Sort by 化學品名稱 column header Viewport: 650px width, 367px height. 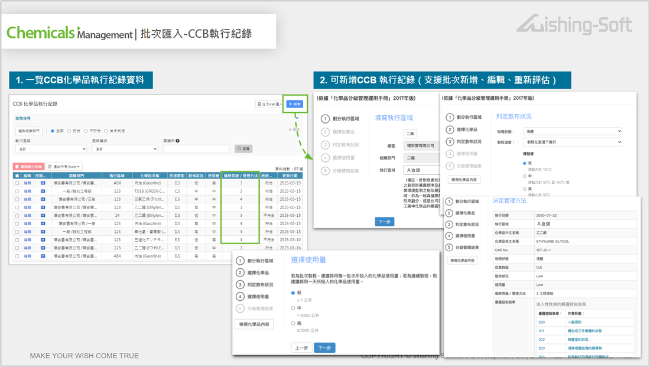[x=149, y=176]
